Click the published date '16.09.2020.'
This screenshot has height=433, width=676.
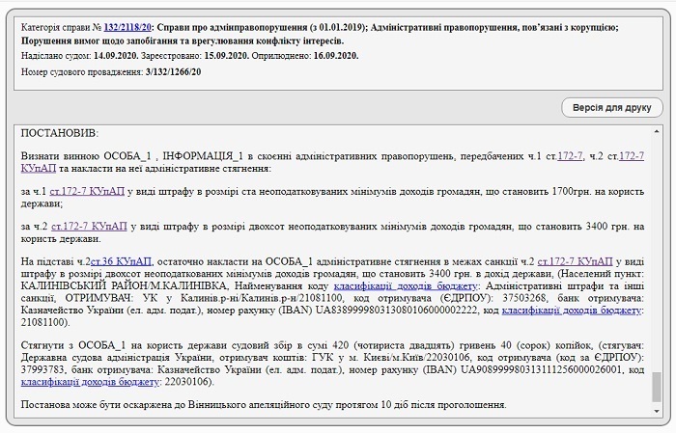pos(336,56)
